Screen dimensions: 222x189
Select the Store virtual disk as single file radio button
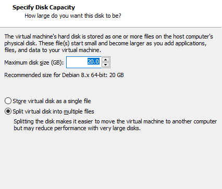(8, 101)
